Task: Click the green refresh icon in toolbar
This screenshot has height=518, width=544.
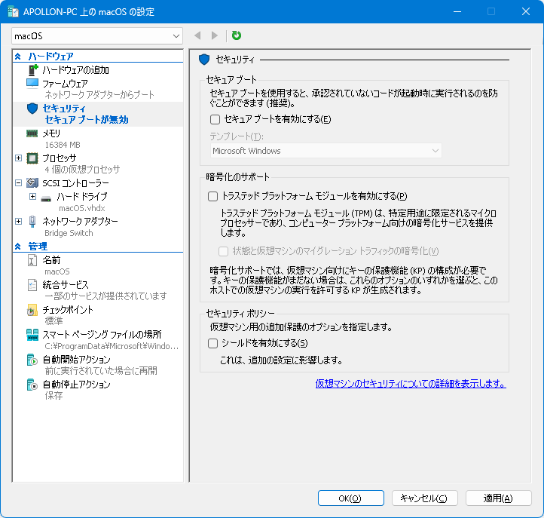Action: coord(237,35)
